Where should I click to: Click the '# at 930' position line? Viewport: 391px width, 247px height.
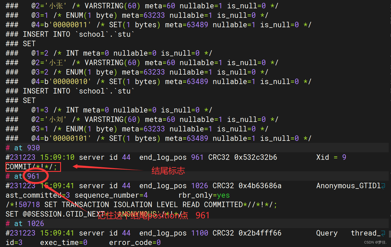point(23,148)
